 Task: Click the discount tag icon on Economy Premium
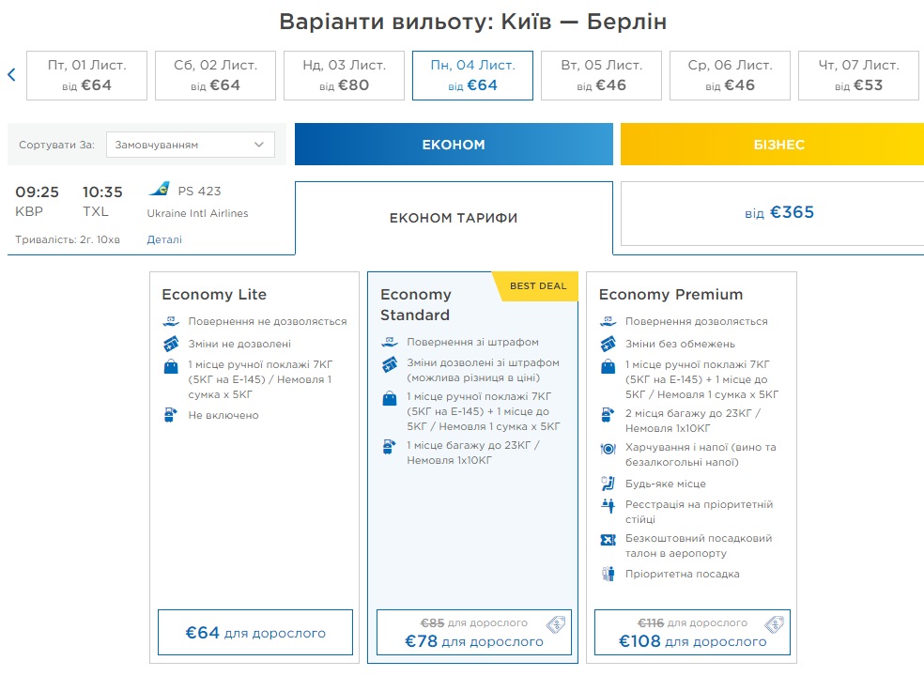coord(774,624)
